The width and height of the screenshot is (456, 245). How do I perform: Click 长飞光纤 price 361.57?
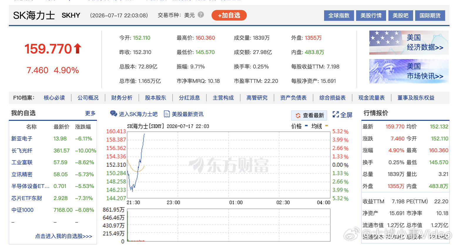(x=61, y=151)
